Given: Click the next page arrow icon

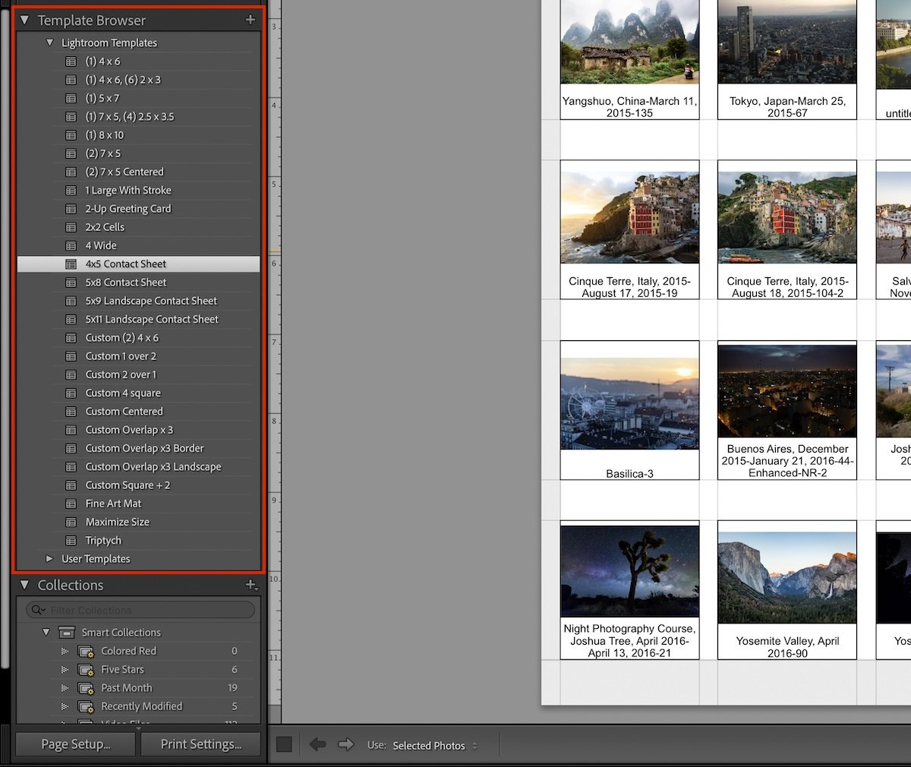Looking at the screenshot, I should point(346,745).
